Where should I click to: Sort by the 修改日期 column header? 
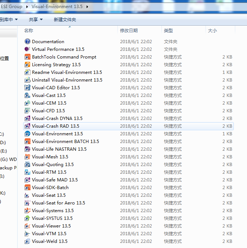point(139,30)
